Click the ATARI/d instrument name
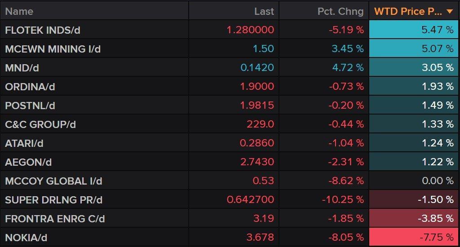Image resolution: width=460 pixels, height=247 pixels. (24, 144)
